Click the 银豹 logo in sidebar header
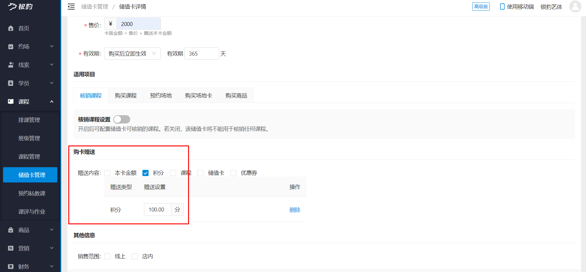The image size is (586, 272). point(20,6)
